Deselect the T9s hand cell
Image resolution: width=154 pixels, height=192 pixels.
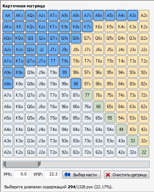coord(64,61)
